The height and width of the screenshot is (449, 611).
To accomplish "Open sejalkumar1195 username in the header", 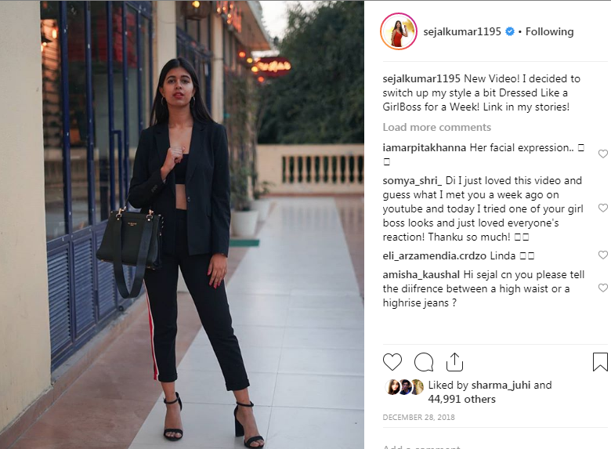I will 462,31.
